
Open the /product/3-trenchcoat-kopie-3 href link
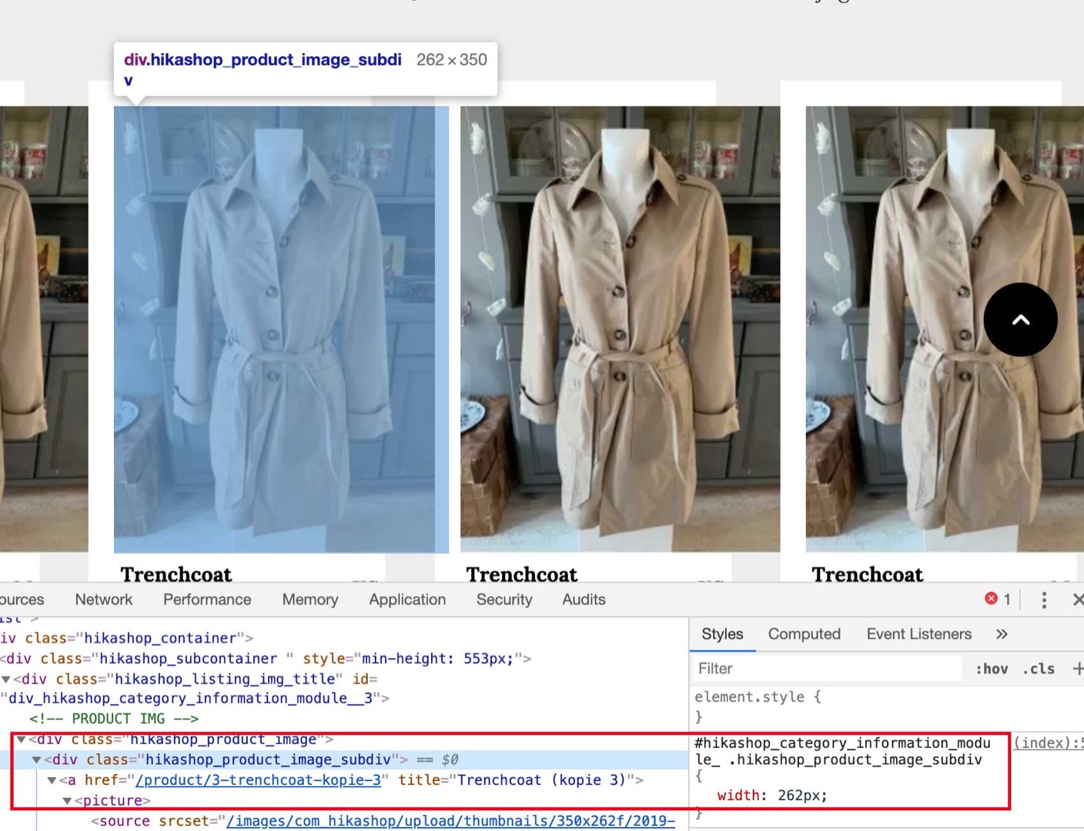coord(258,780)
